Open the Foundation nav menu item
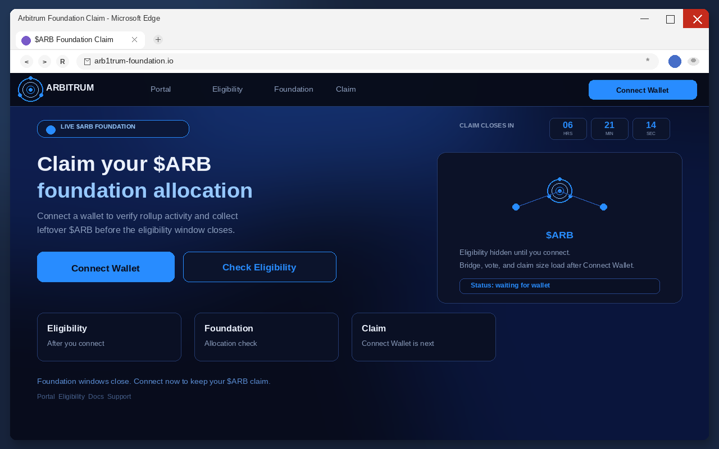 click(294, 89)
